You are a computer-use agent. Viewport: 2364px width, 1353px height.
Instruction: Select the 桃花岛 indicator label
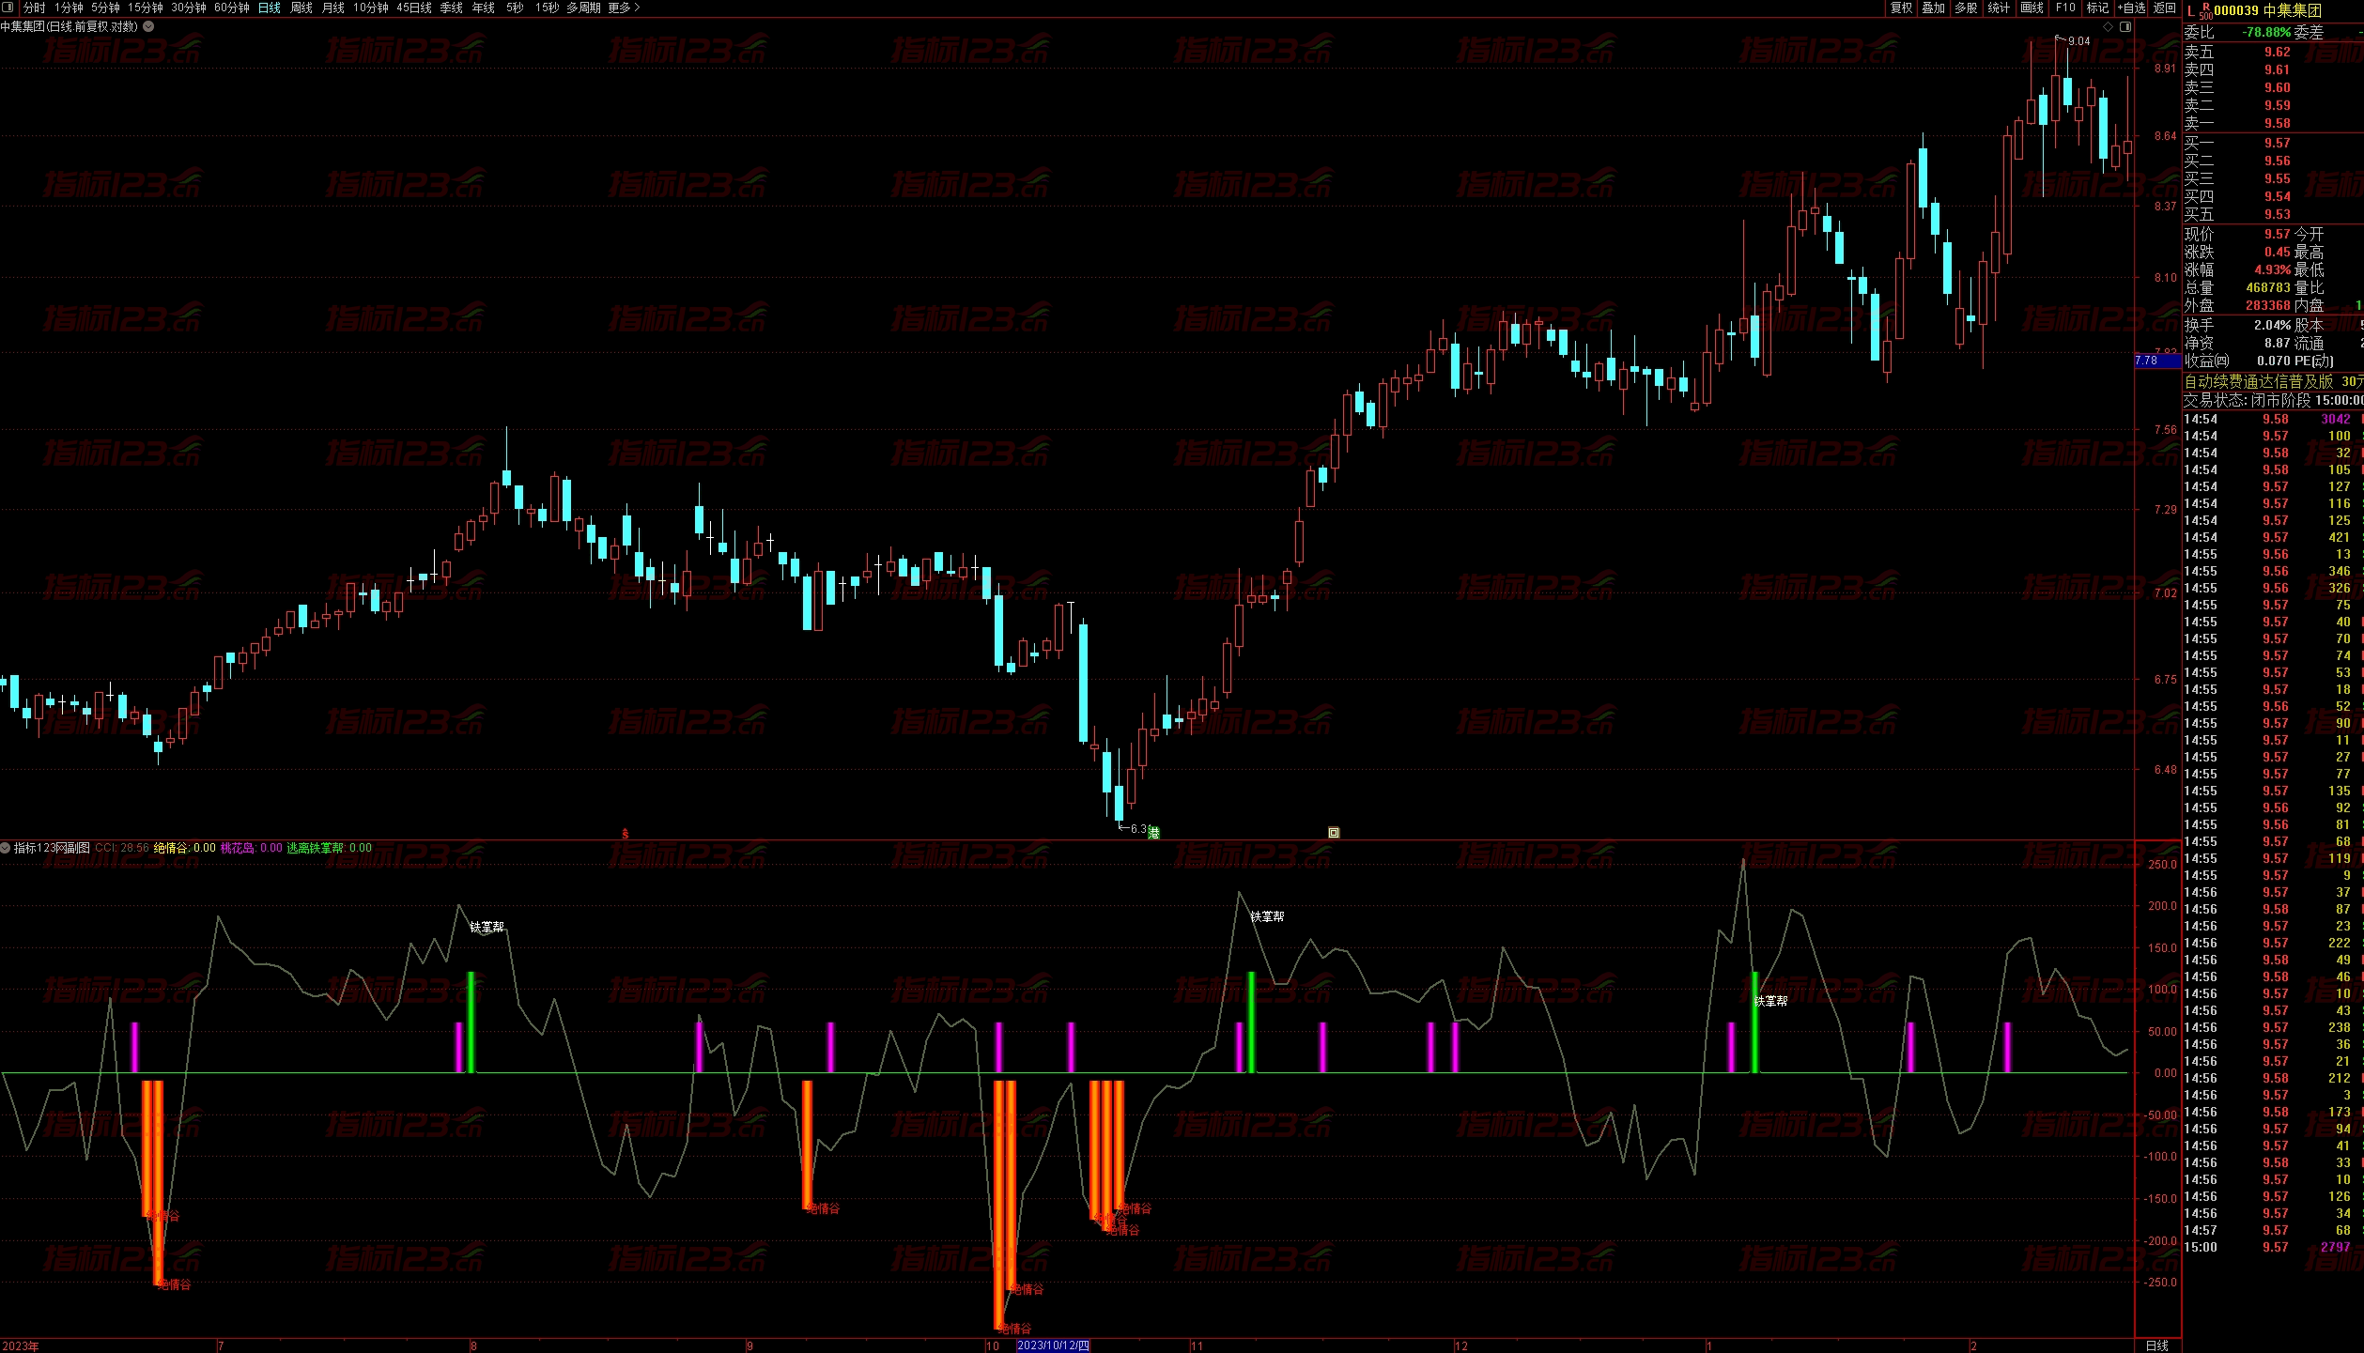pyautogui.click(x=252, y=847)
